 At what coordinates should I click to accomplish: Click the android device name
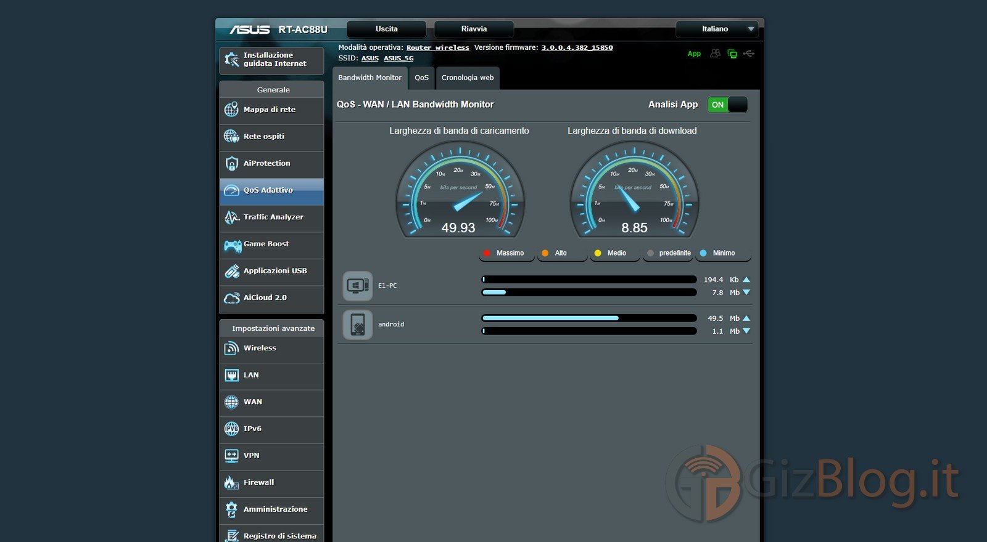[391, 325]
